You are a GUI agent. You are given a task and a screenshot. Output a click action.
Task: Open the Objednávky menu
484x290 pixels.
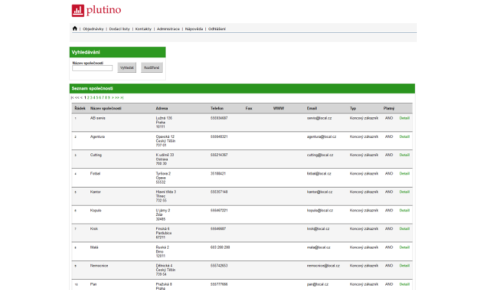(93, 29)
